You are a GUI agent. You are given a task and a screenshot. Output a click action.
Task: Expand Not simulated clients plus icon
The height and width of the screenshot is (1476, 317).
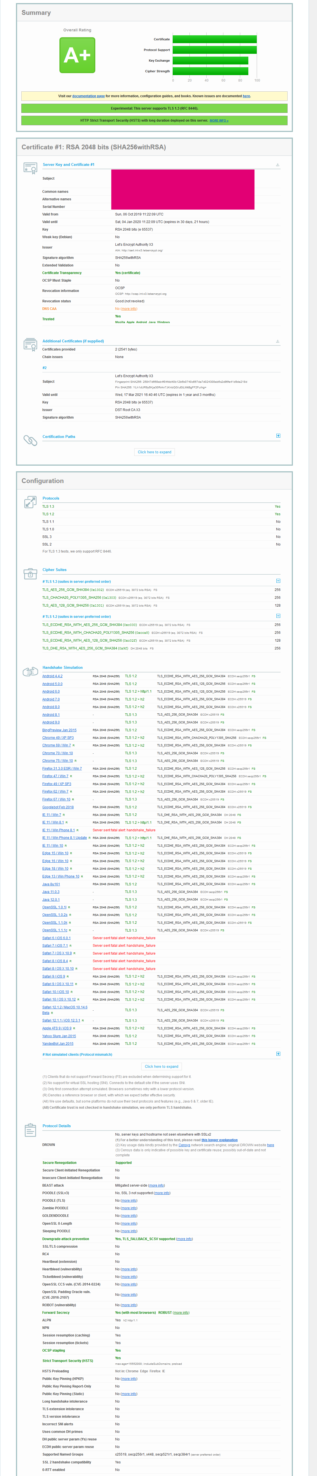[279, 1054]
